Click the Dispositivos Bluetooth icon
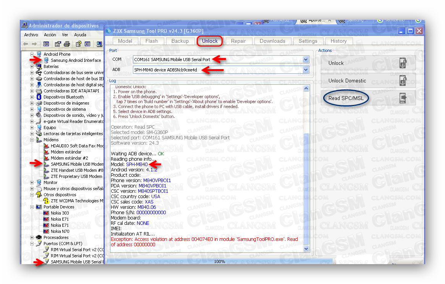 [x=39, y=97]
